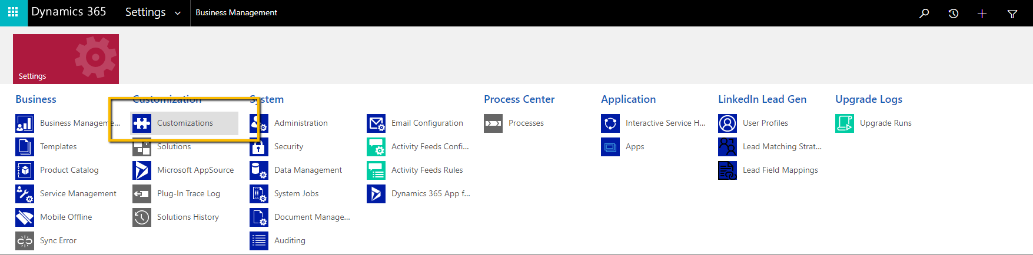Expand the Settings dropdown chevron
1033x255 pixels.
point(178,13)
